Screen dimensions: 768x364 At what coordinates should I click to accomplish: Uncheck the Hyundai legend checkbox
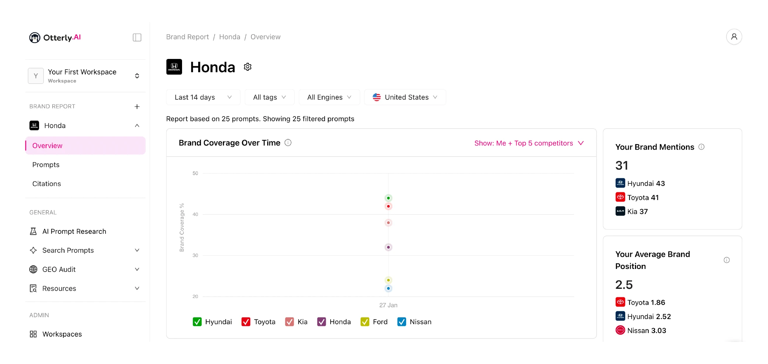pyautogui.click(x=197, y=322)
